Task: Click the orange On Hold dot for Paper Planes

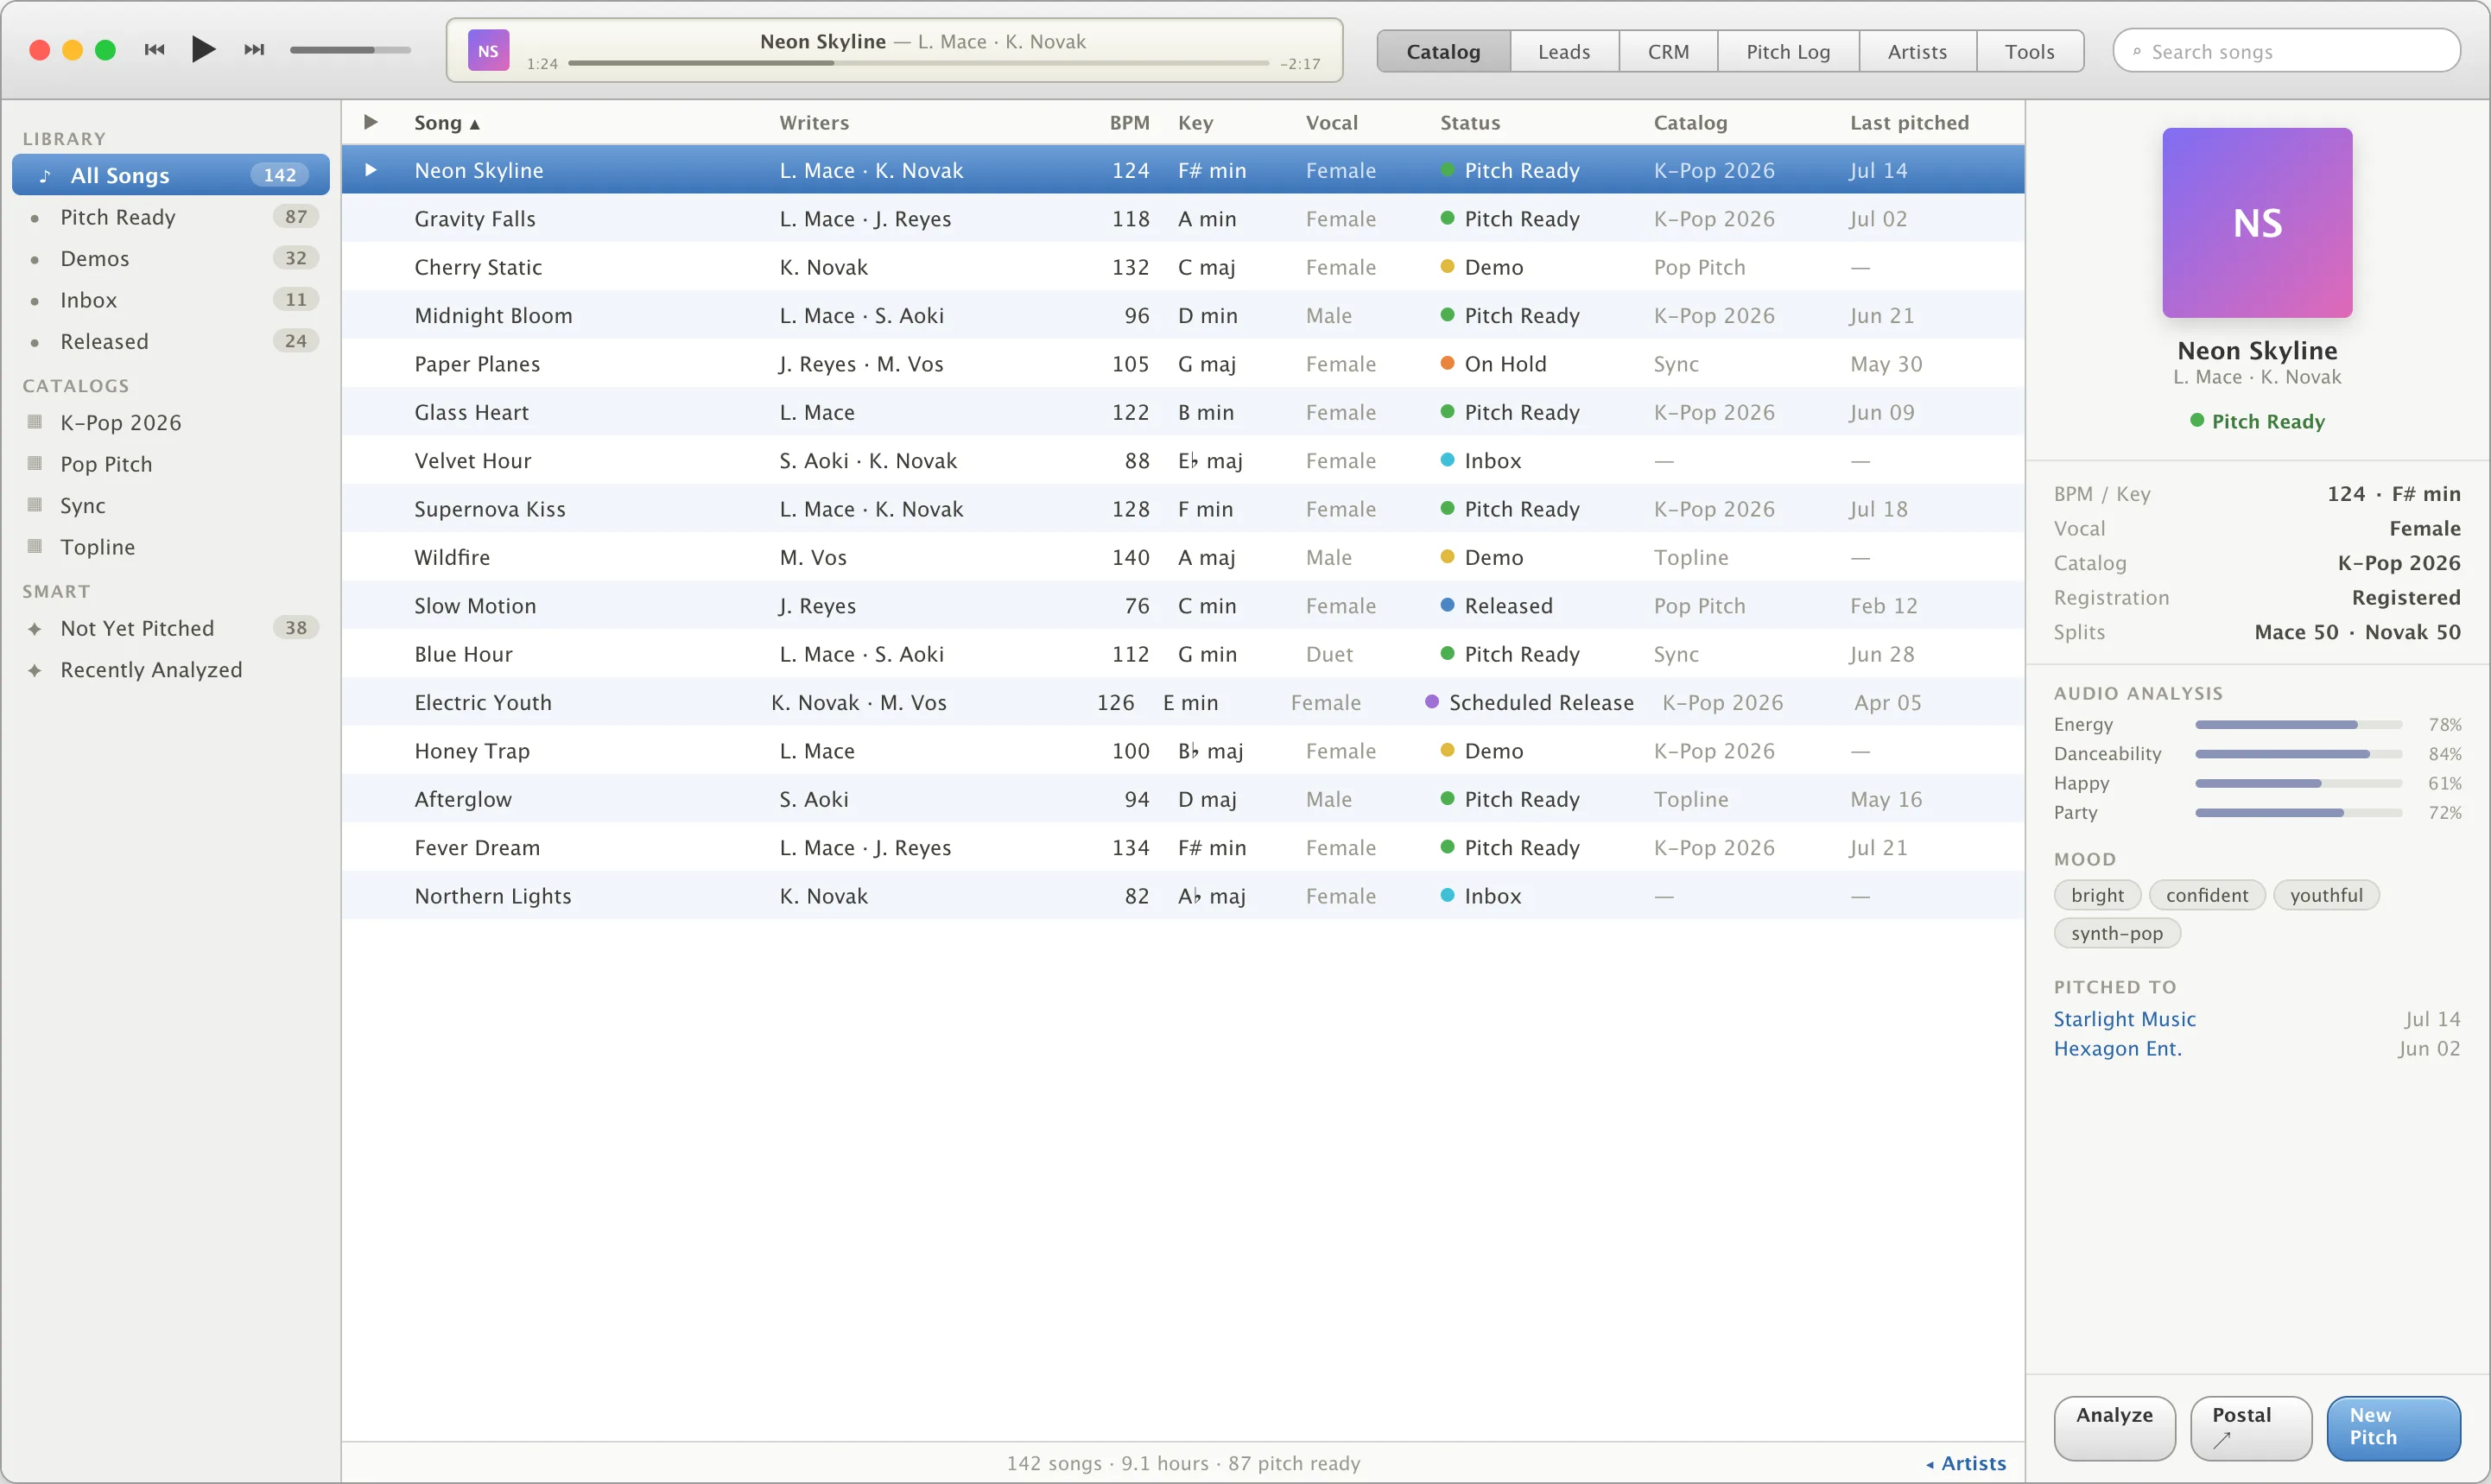Action: [x=1447, y=363]
